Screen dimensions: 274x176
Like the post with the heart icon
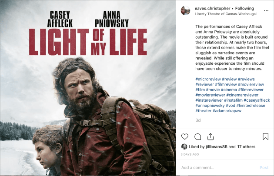(x=184, y=136)
